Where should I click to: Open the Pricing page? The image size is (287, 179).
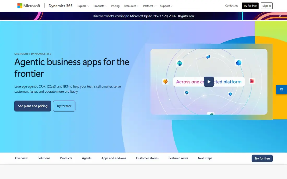[115, 6]
